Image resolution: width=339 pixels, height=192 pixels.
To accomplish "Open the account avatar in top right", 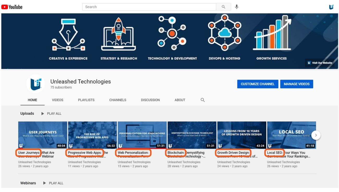I will [x=331, y=7].
